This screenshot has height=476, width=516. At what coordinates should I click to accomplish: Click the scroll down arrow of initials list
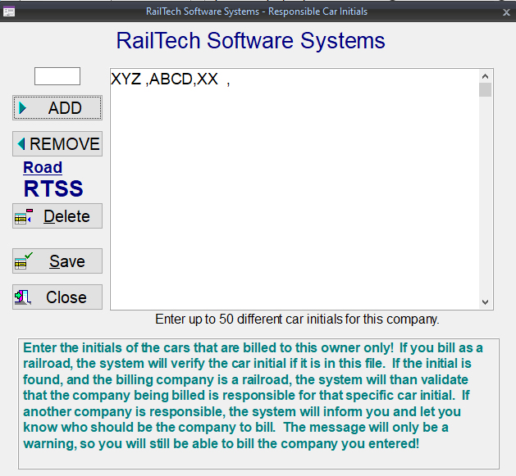(x=485, y=302)
